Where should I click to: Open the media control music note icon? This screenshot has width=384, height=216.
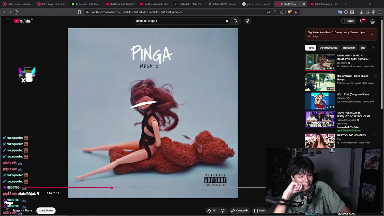(x=367, y=12)
